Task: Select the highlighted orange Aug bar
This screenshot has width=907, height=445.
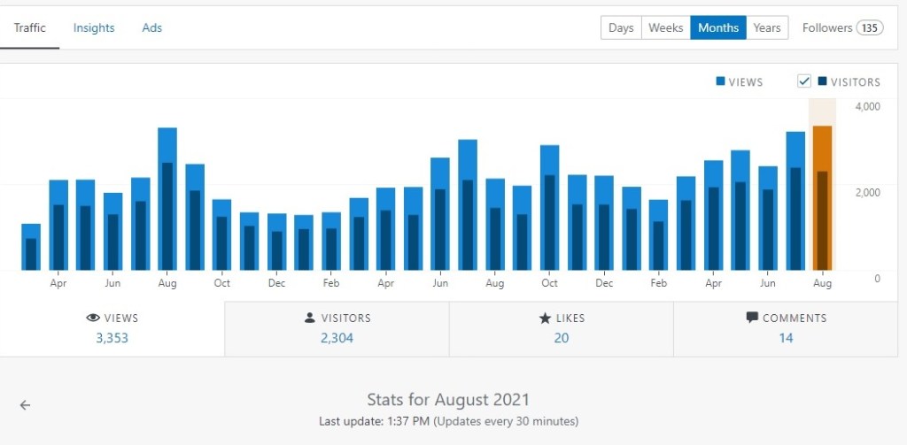Action: 822,199
